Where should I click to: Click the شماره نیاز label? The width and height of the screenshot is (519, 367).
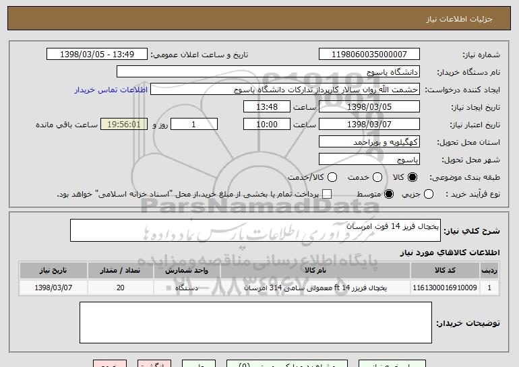click(481, 55)
